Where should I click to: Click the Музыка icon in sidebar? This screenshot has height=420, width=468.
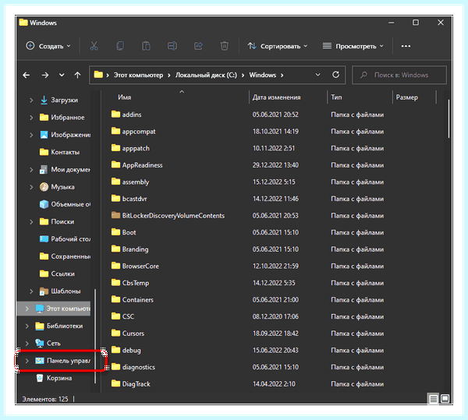coord(44,187)
